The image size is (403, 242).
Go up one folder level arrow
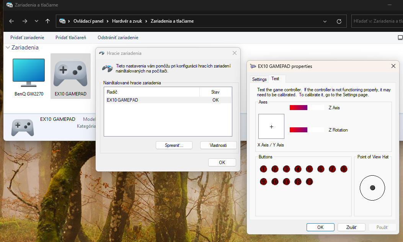(47, 21)
